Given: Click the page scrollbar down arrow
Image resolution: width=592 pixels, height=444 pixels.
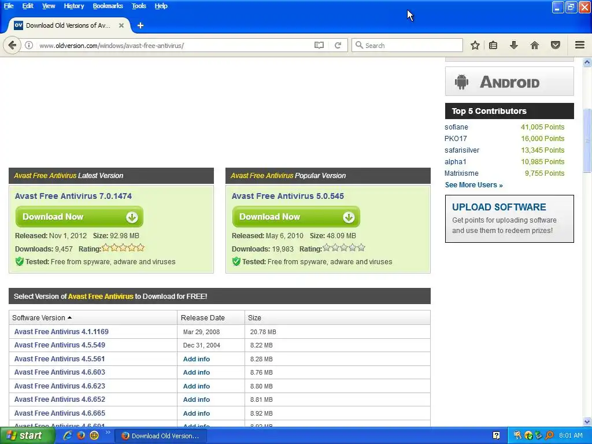Looking at the screenshot, I should 587,421.
